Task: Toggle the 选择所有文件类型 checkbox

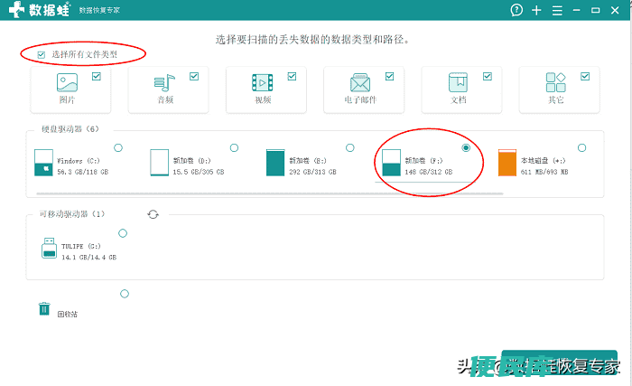Action: (42, 55)
